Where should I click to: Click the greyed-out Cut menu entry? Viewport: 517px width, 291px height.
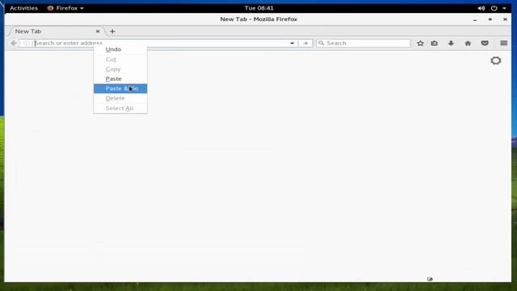pyautogui.click(x=120, y=59)
